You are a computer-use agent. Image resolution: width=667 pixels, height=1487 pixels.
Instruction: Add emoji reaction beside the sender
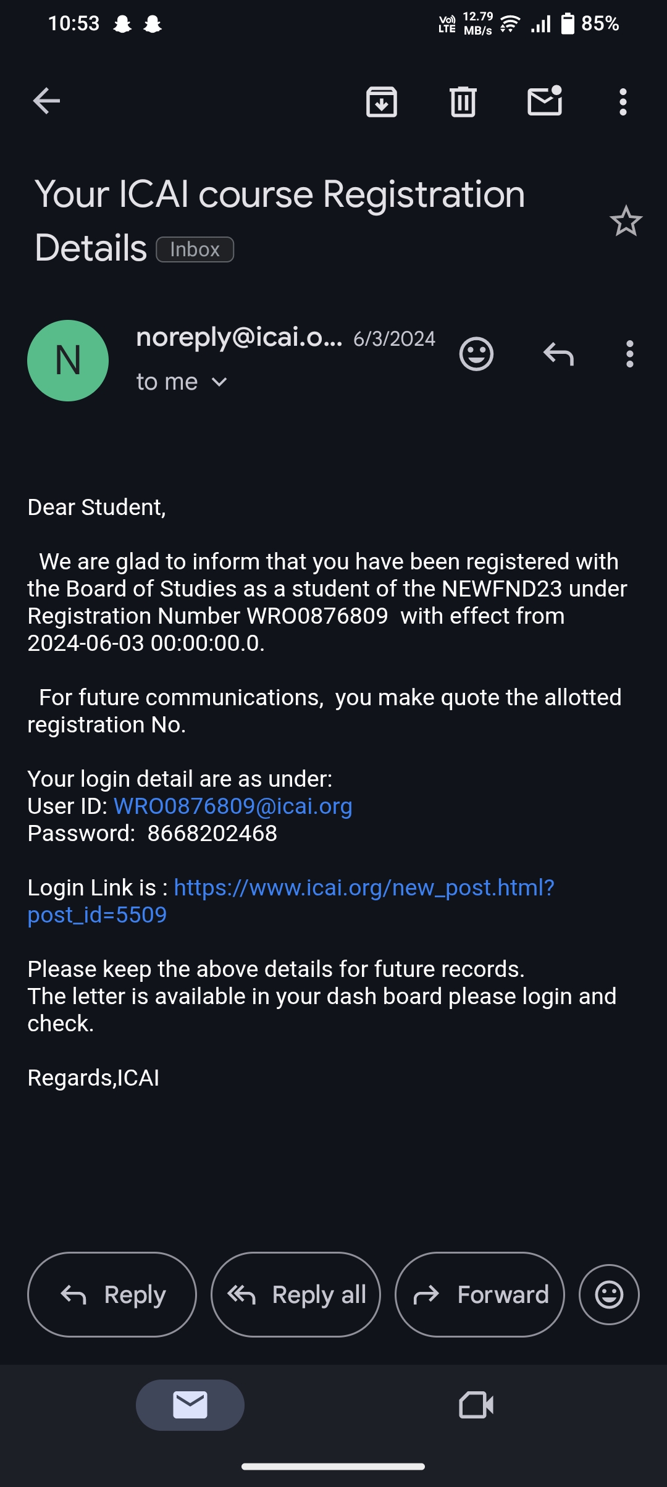point(476,354)
